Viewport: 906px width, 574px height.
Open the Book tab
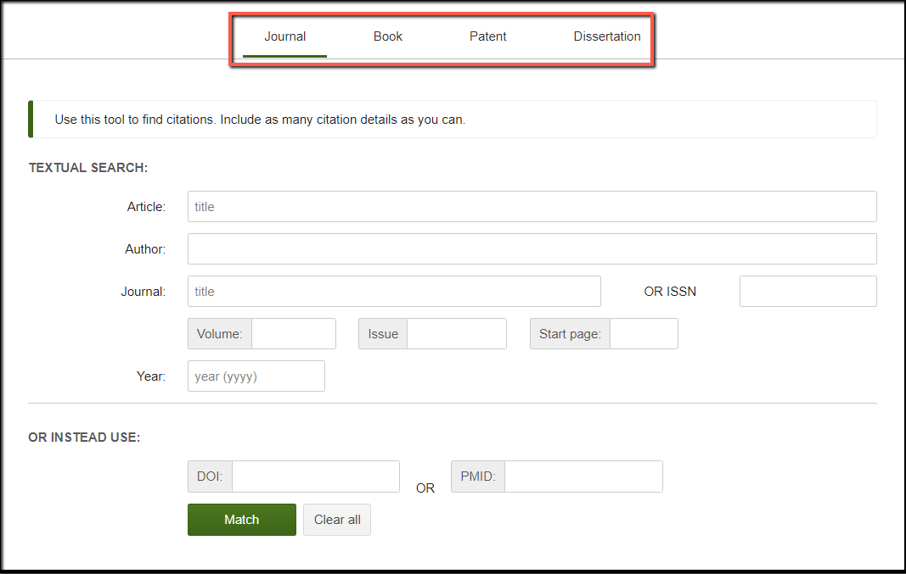point(388,36)
